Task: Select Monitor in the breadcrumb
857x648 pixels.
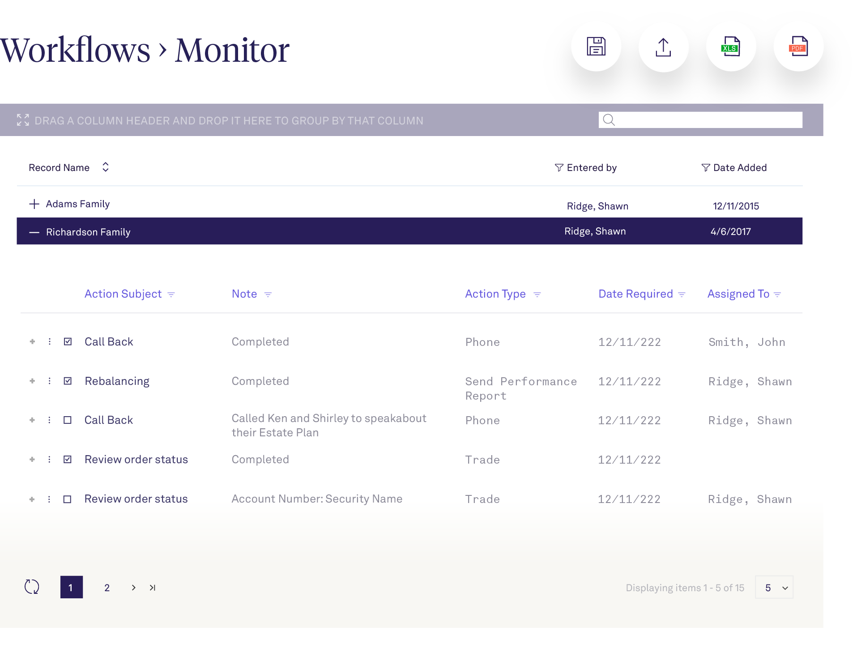Action: coord(231,49)
